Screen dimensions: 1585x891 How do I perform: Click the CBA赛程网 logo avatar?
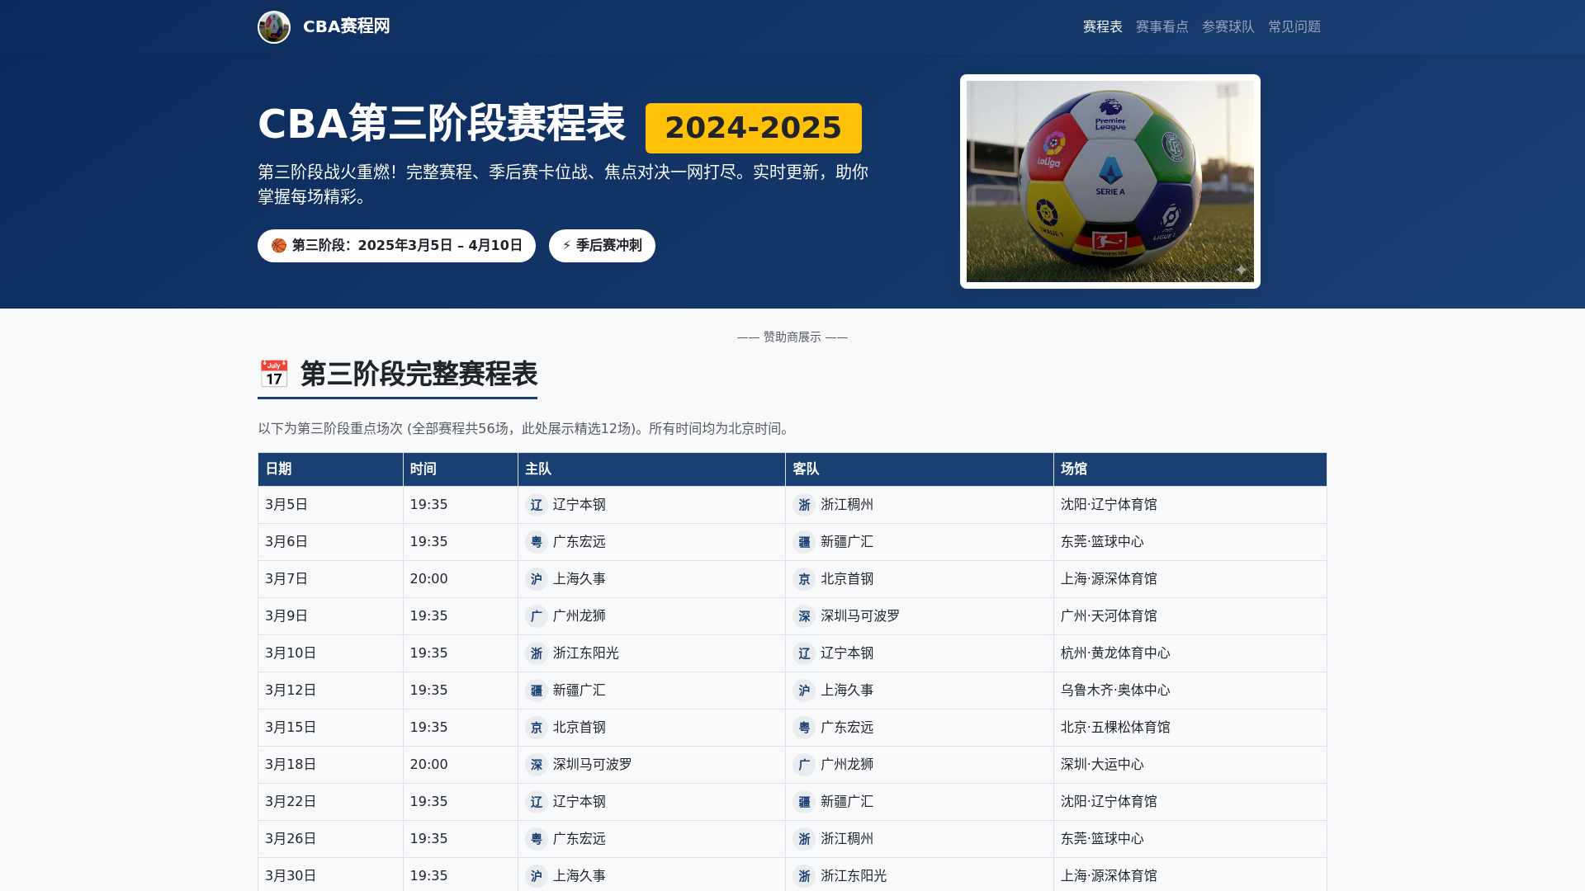coord(274,27)
